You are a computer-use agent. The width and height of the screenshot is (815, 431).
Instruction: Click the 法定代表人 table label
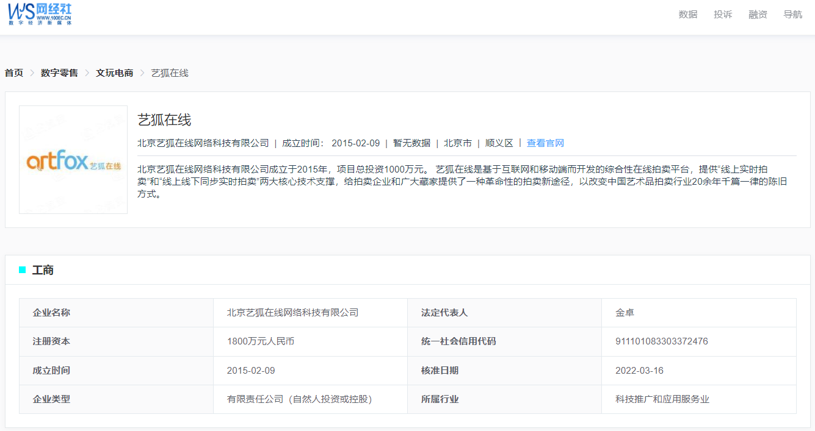pos(444,313)
